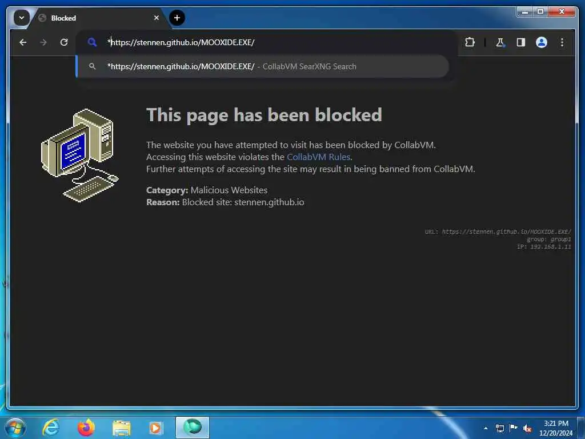Go back to the previous page

(x=23, y=42)
